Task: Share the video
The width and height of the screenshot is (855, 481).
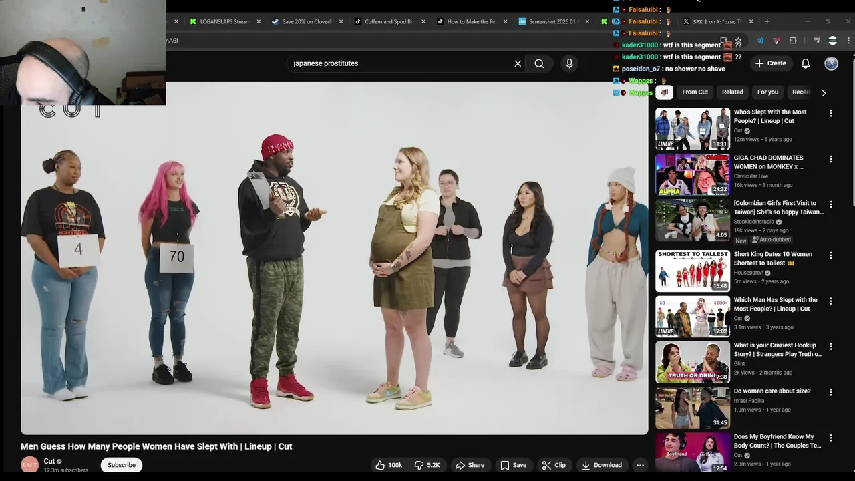Action: (x=470, y=465)
